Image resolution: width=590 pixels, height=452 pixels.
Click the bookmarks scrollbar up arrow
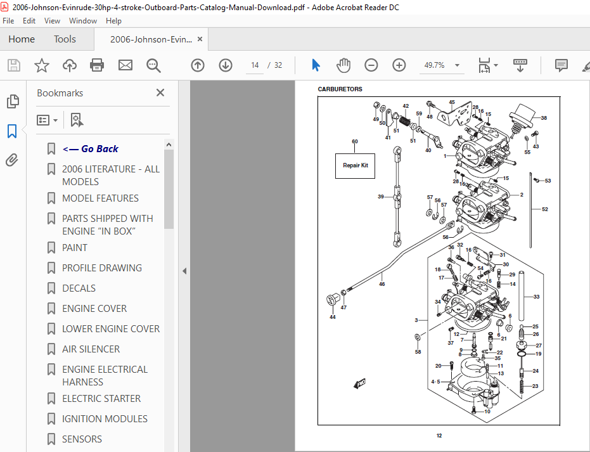tap(169, 145)
